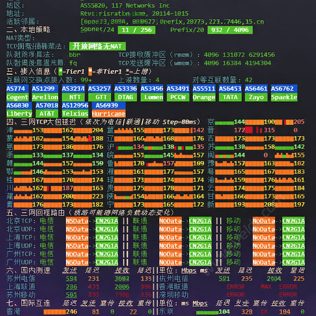Click the AS3257 badge

(x=99, y=89)
